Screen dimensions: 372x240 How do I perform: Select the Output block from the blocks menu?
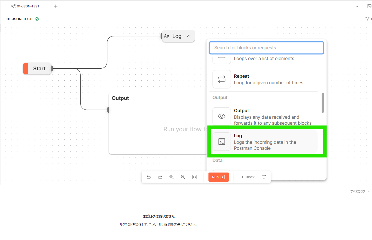point(266,116)
